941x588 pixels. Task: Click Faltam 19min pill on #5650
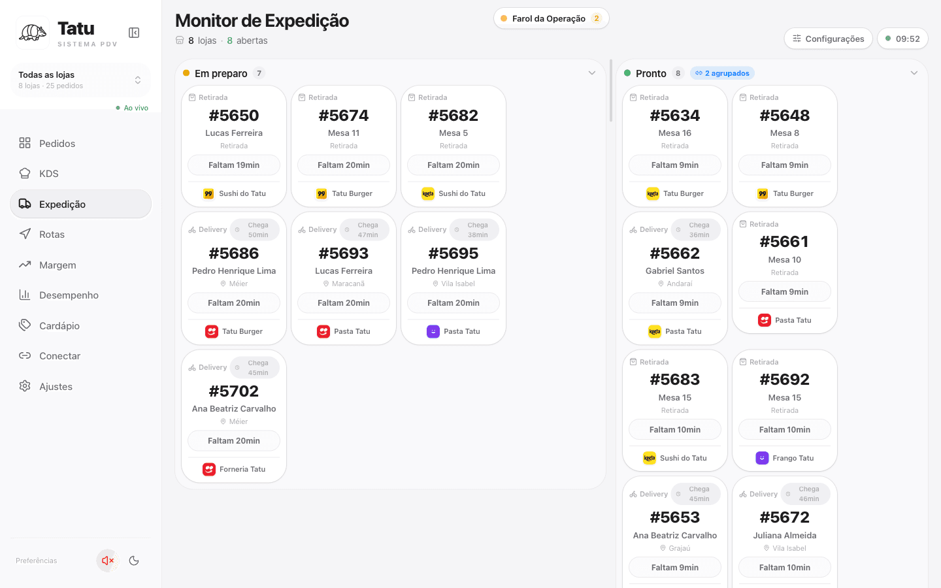[234, 165]
